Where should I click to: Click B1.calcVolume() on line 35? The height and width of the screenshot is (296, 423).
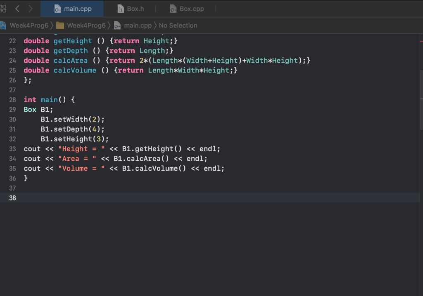tap(154, 168)
